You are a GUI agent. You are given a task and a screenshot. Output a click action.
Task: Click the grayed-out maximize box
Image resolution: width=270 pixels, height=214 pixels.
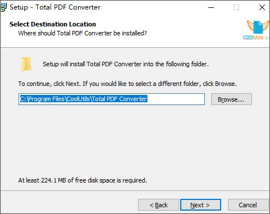point(236,7)
